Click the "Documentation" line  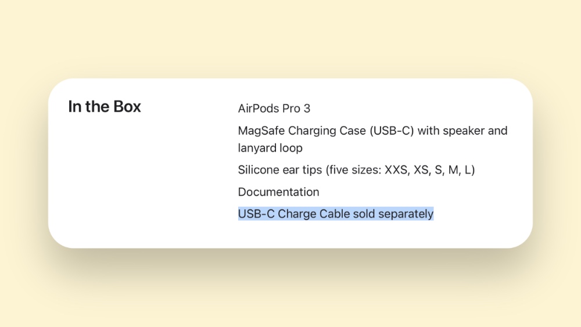point(278,192)
